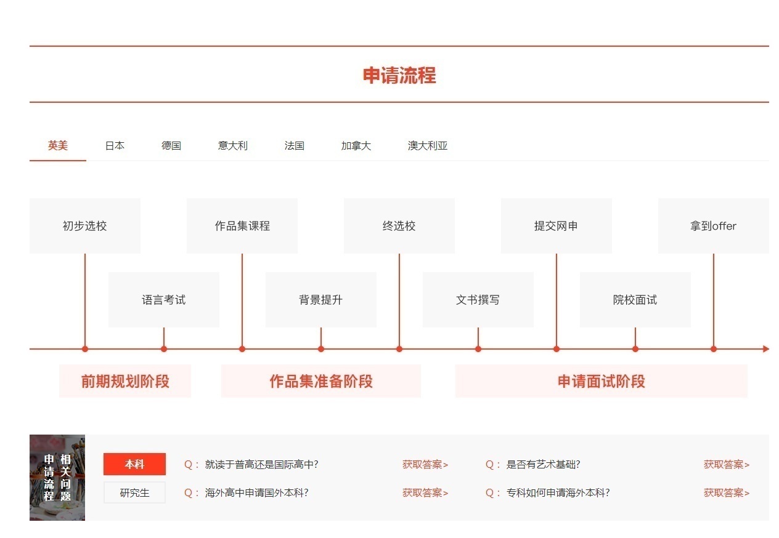Click question text 是否有艺术基础?
Screen dimensions: 779x538
544,465
